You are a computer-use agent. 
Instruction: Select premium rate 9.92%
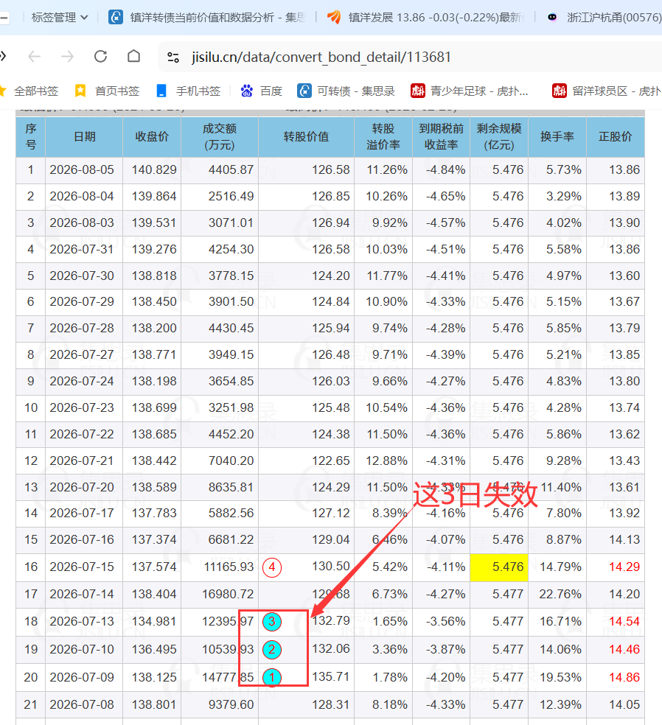(x=390, y=223)
